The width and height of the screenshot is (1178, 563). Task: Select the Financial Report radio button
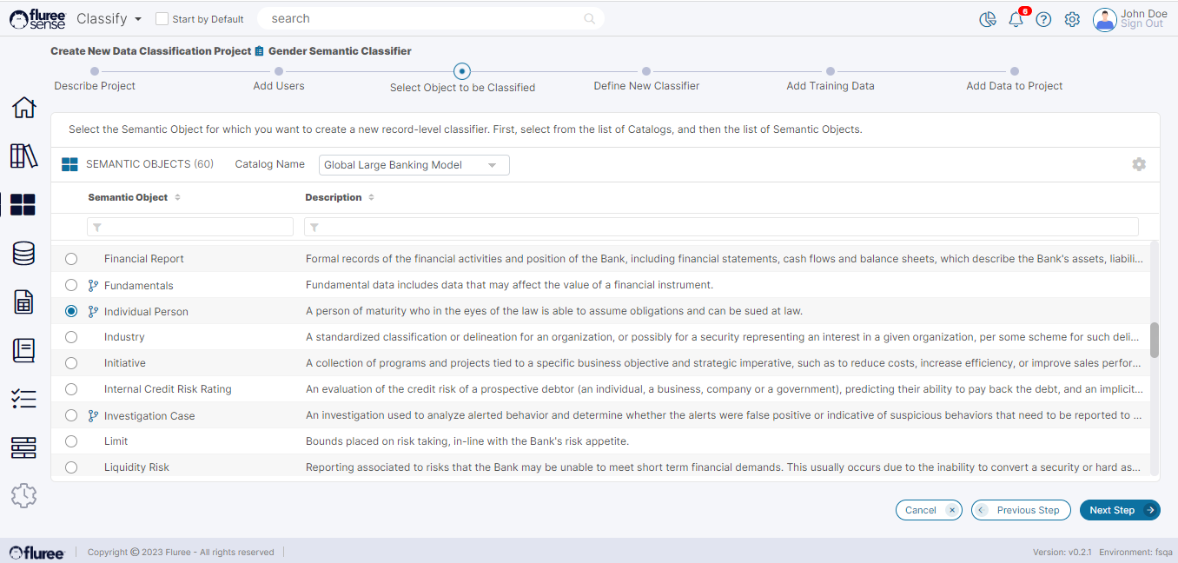pyautogui.click(x=71, y=259)
